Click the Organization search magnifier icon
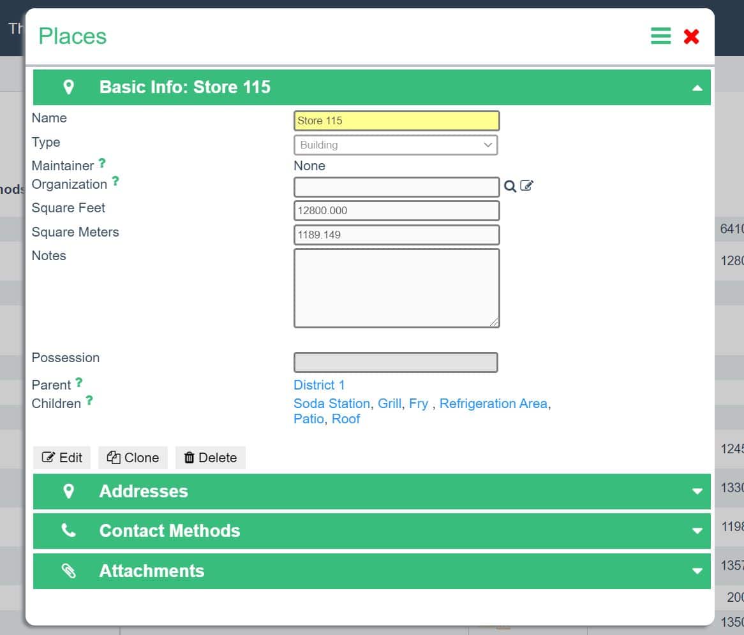Screen dimensions: 744x635 pyautogui.click(x=510, y=186)
